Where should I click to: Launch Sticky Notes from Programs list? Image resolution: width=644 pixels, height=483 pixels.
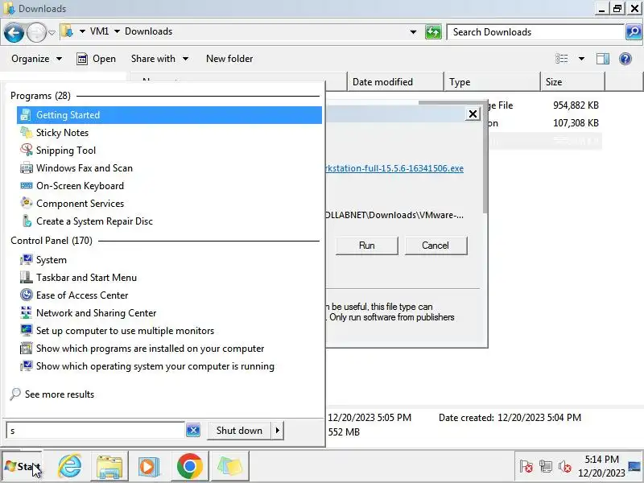(62, 133)
